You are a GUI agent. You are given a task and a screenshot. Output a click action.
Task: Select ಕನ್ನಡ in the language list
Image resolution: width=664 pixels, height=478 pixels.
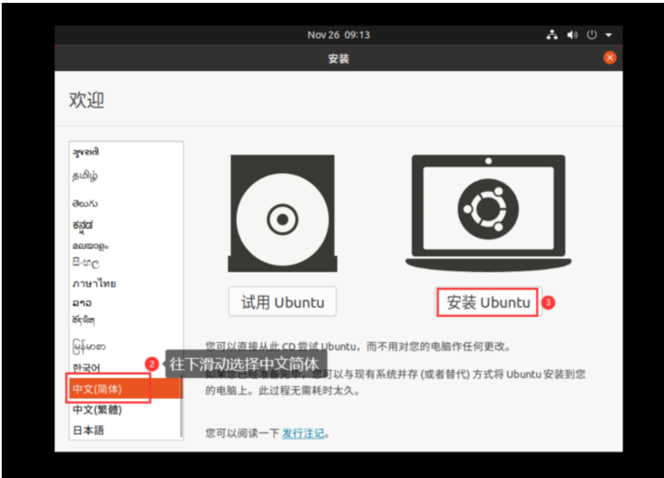pyautogui.click(x=126, y=226)
